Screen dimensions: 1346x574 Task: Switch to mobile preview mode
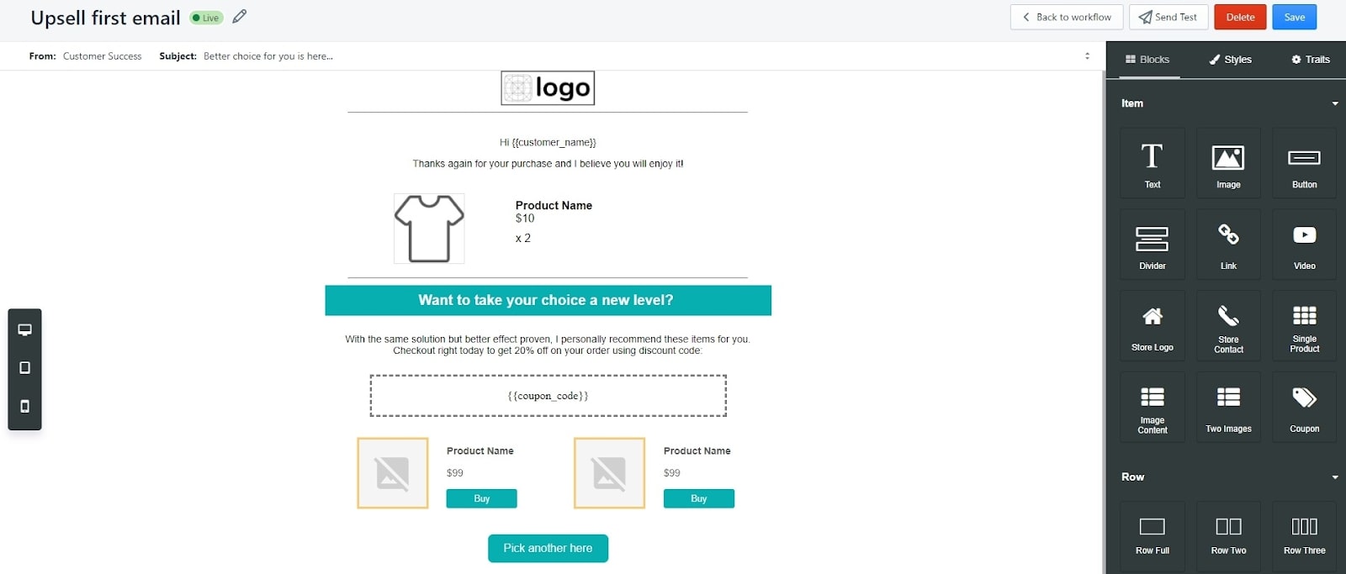(x=25, y=407)
